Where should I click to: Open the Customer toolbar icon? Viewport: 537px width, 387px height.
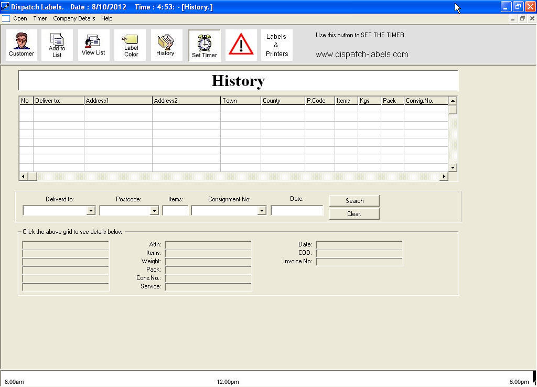pyautogui.click(x=21, y=45)
